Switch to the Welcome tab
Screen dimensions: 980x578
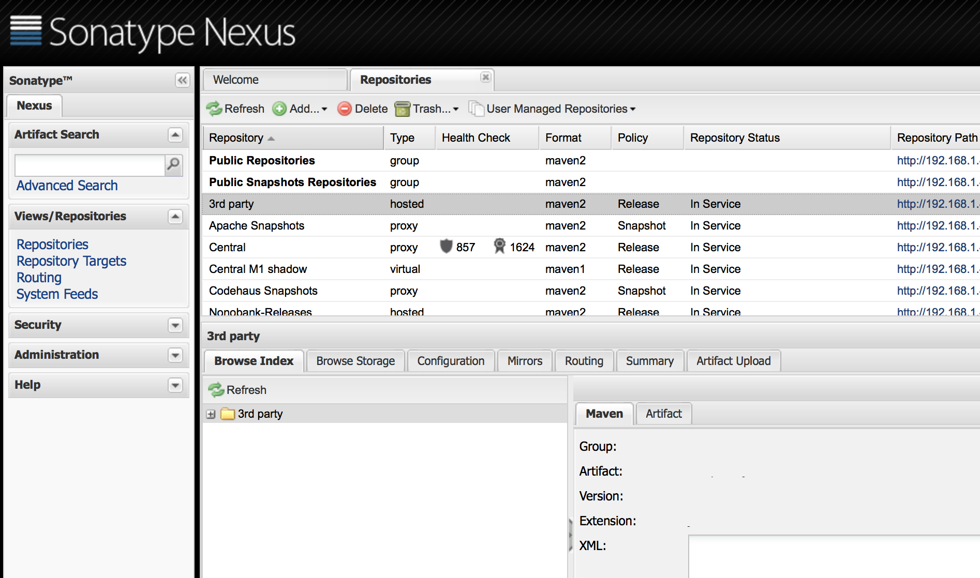pyautogui.click(x=274, y=80)
